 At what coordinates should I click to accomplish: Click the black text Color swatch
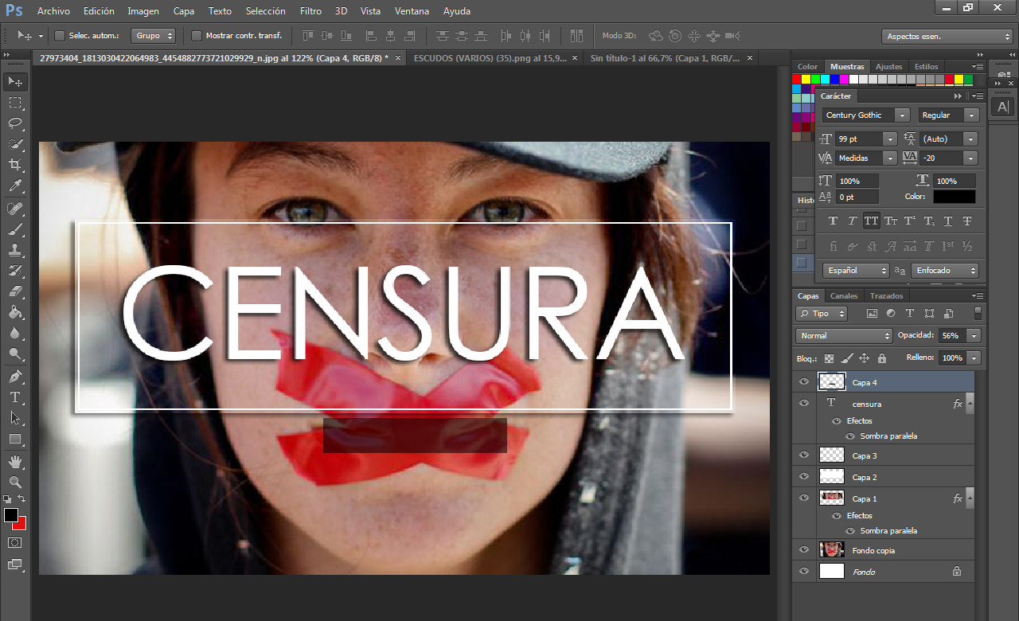coord(954,197)
